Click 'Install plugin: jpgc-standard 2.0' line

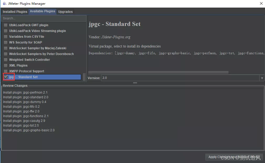click(x=26, y=97)
